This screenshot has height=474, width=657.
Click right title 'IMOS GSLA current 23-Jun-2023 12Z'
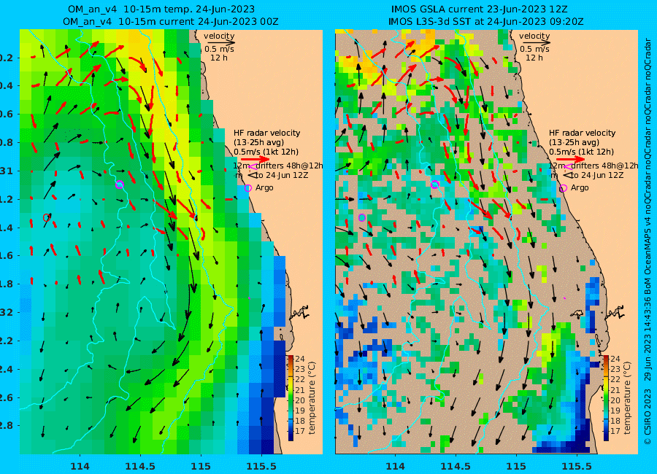(480, 9)
